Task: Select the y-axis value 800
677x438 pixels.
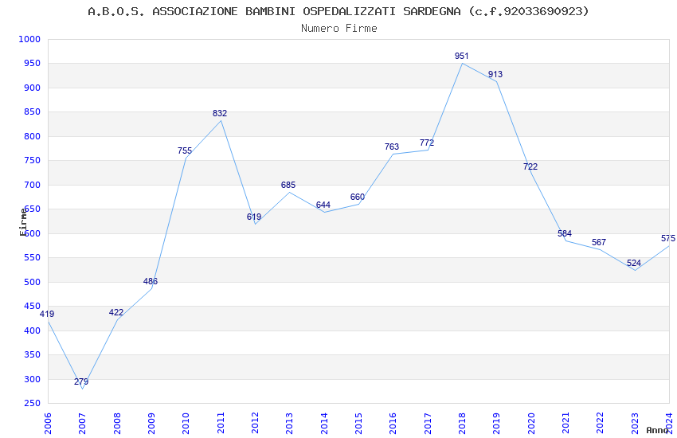Action: tap(33, 136)
